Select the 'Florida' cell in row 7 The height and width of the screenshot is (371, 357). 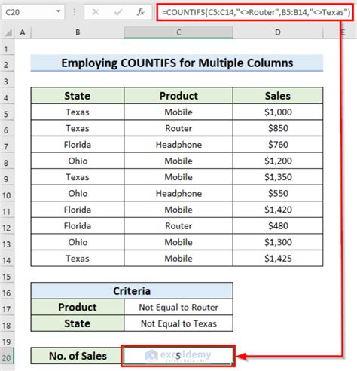78,145
